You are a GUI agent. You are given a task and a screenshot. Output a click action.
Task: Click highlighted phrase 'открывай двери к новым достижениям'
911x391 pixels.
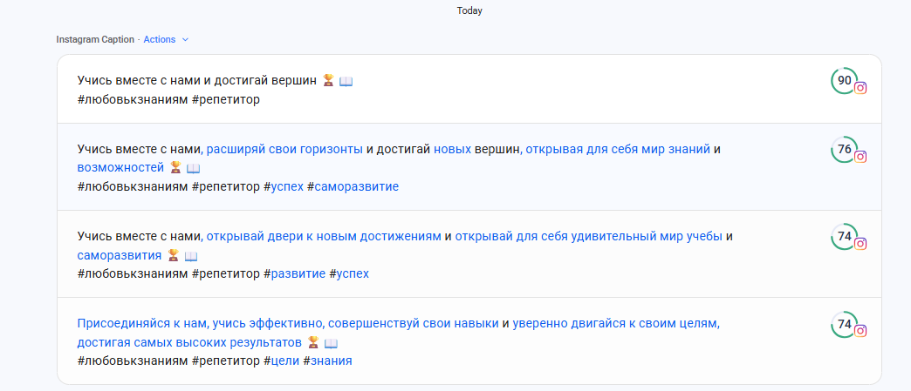coord(324,236)
